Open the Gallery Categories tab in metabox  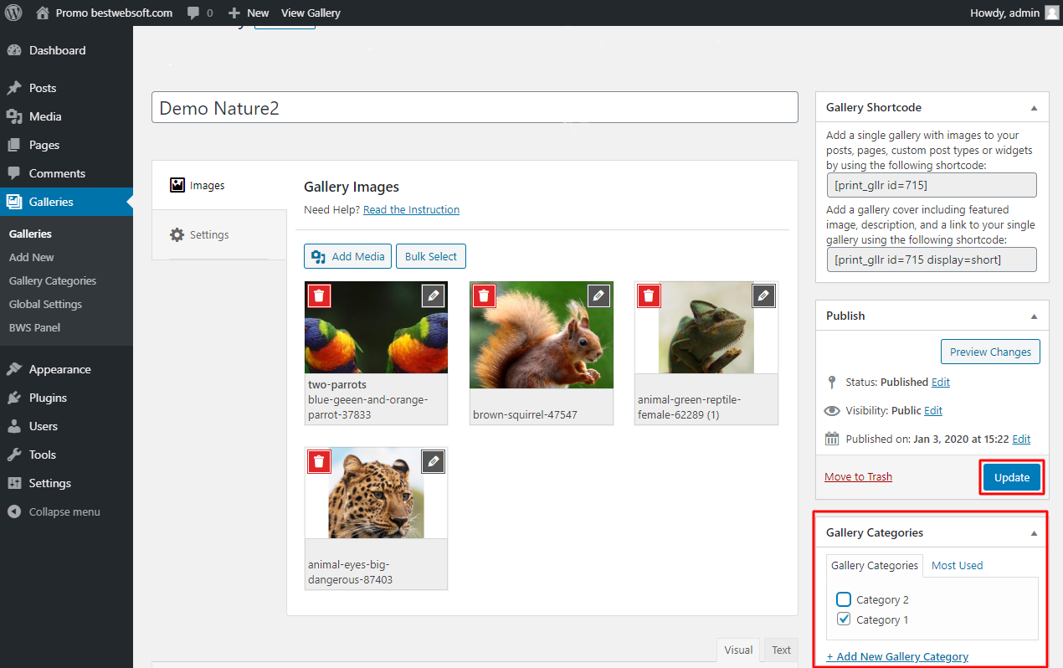875,566
